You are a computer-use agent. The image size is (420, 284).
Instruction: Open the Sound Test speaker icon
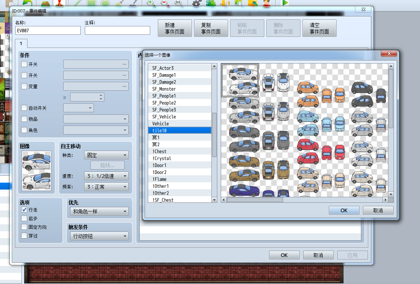coord(225,3)
